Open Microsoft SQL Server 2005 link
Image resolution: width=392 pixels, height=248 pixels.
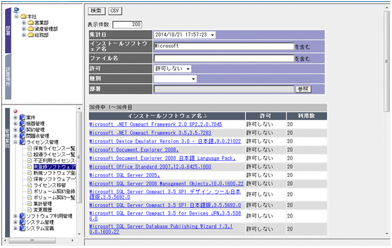pyautogui.click(x=125, y=175)
